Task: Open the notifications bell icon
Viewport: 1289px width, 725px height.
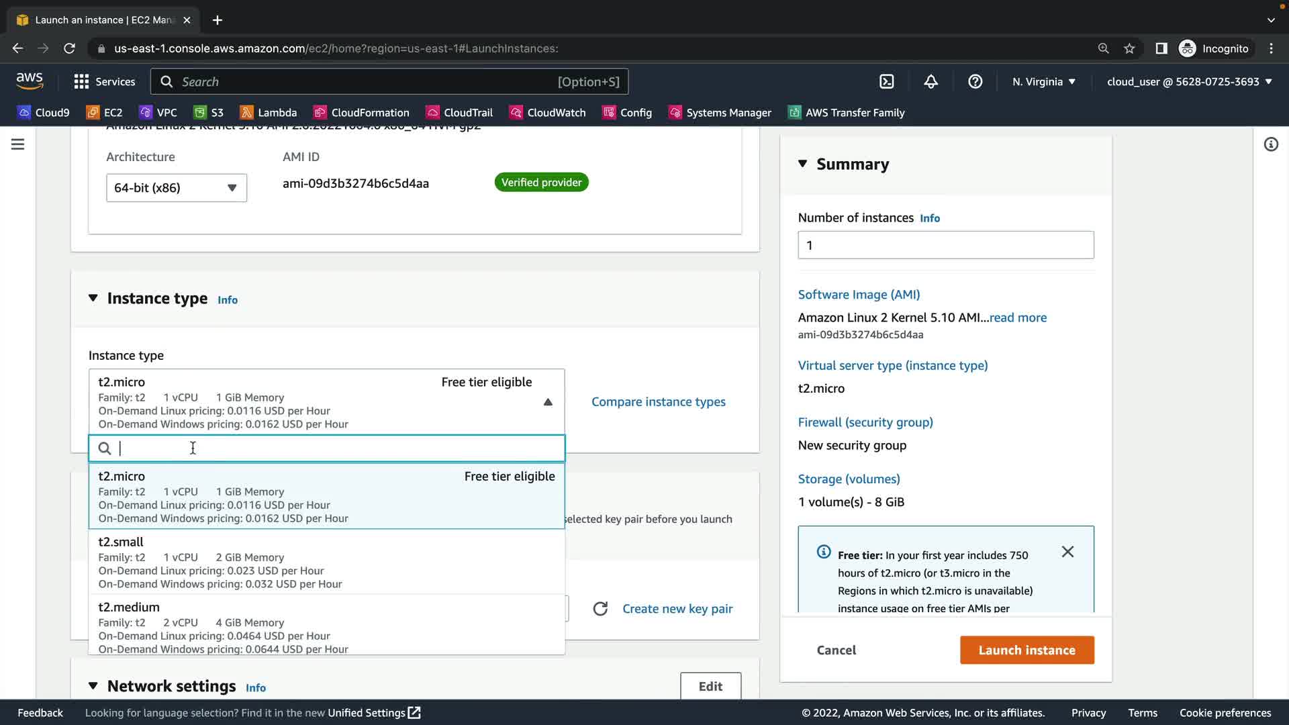Action: tap(930, 82)
